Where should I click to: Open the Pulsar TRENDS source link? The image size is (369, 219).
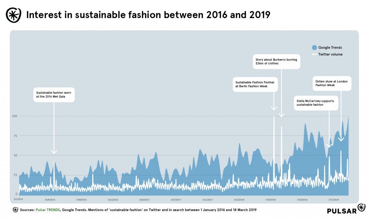[x=48, y=210]
